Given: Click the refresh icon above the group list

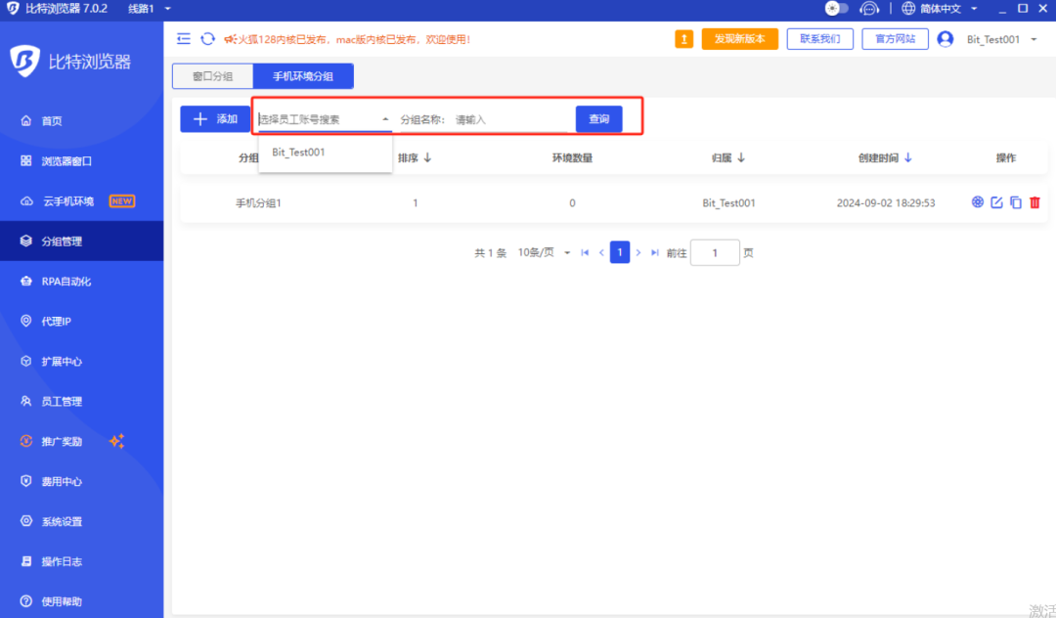Looking at the screenshot, I should tap(205, 39).
